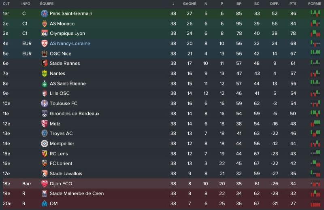The height and width of the screenshot is (210, 324).
Task: Sort standings by DIFF. column
Action: (x=275, y=4)
